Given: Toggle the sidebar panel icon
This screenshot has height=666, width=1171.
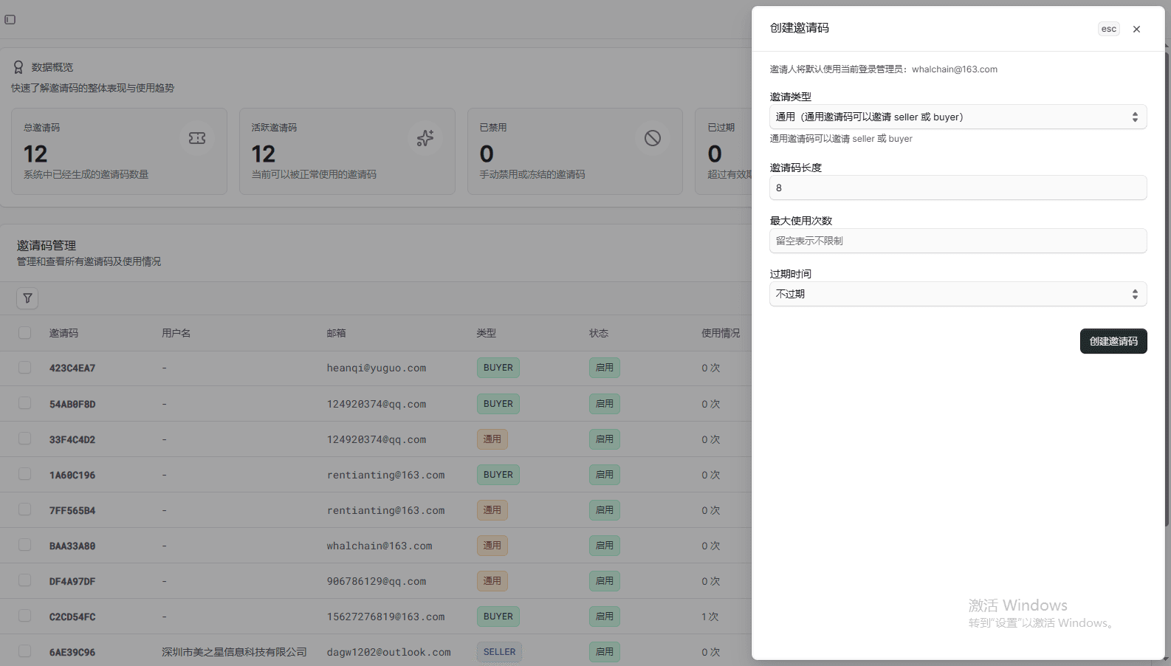Looking at the screenshot, I should [x=10, y=20].
